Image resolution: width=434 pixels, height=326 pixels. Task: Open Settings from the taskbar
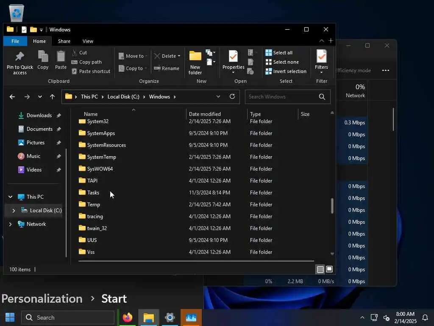170,318
